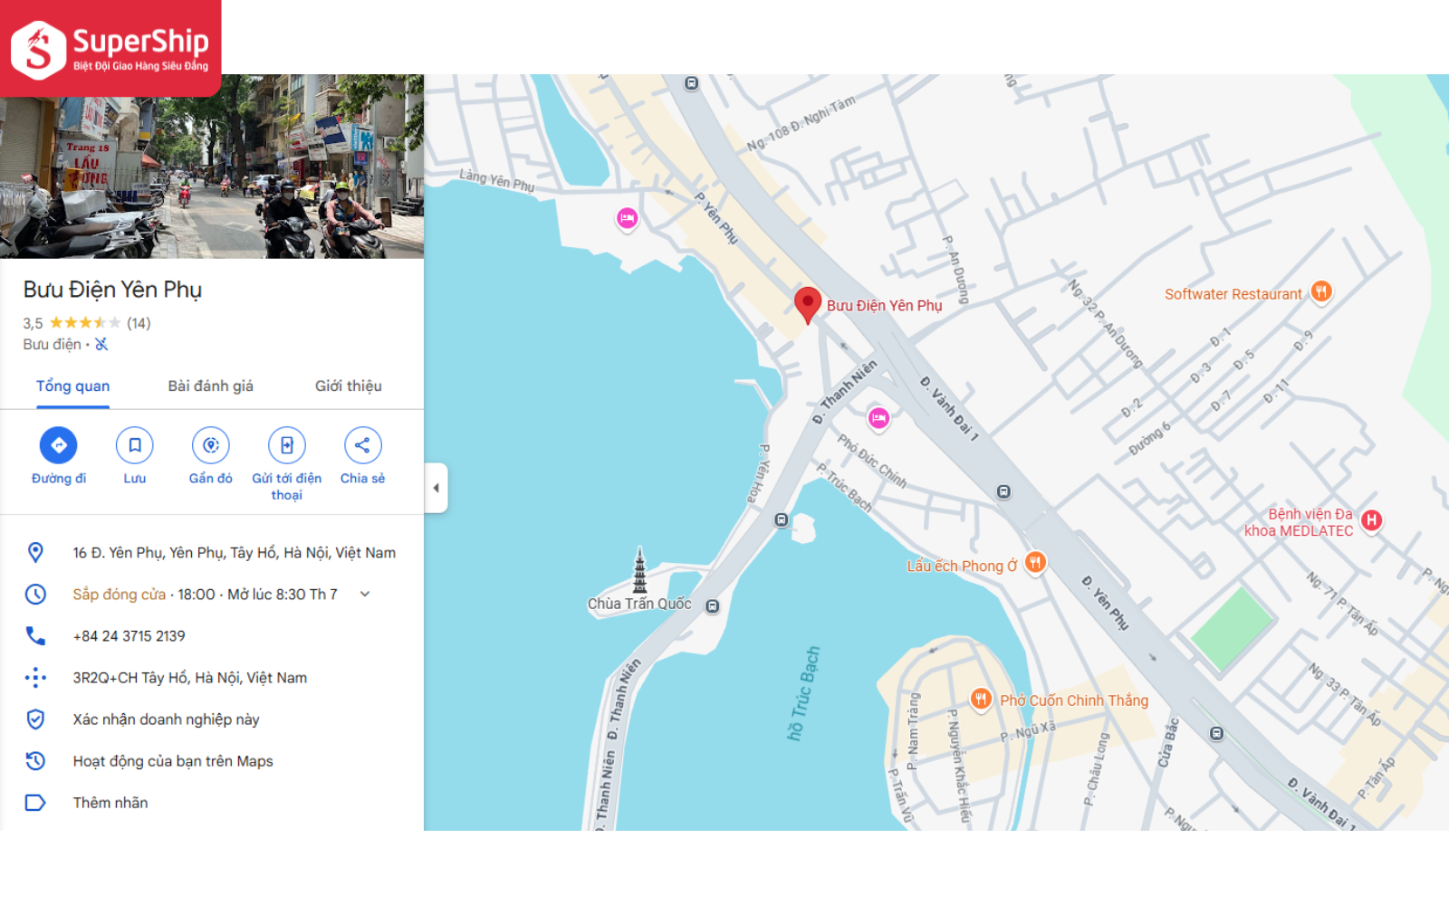Switch to Bài đánh giá tab
The width and height of the screenshot is (1449, 905).
[x=211, y=386]
